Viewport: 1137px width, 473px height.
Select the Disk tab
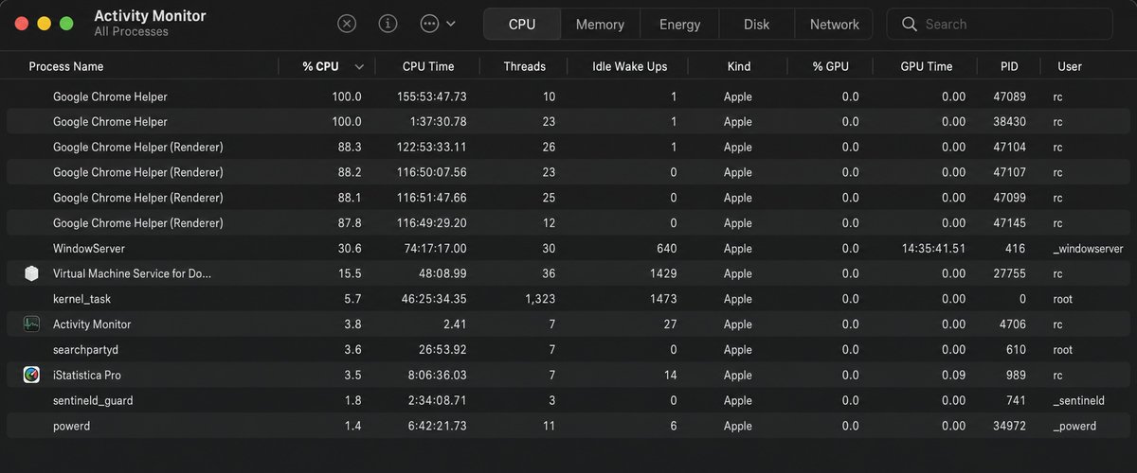coord(757,25)
